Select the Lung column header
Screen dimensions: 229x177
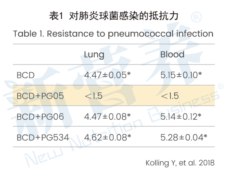coord(94,55)
